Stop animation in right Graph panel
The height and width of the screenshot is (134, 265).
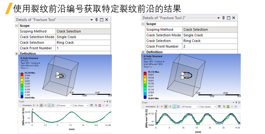coord(166,107)
